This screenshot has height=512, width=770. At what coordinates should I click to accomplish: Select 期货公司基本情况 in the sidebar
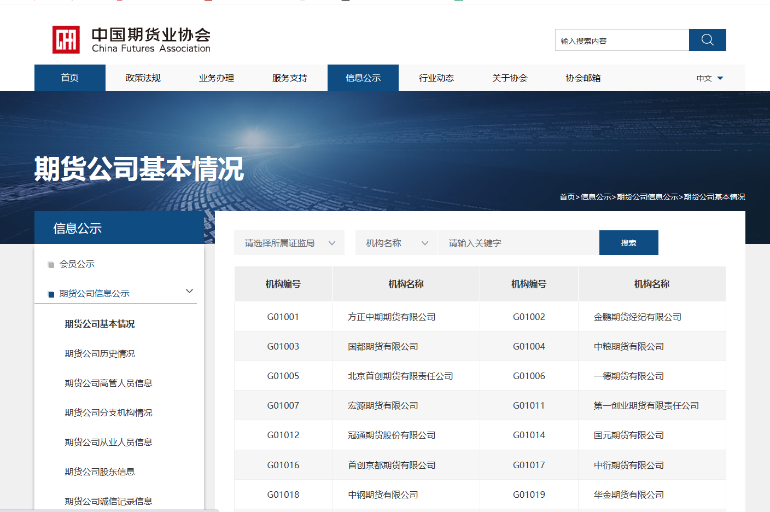100,324
